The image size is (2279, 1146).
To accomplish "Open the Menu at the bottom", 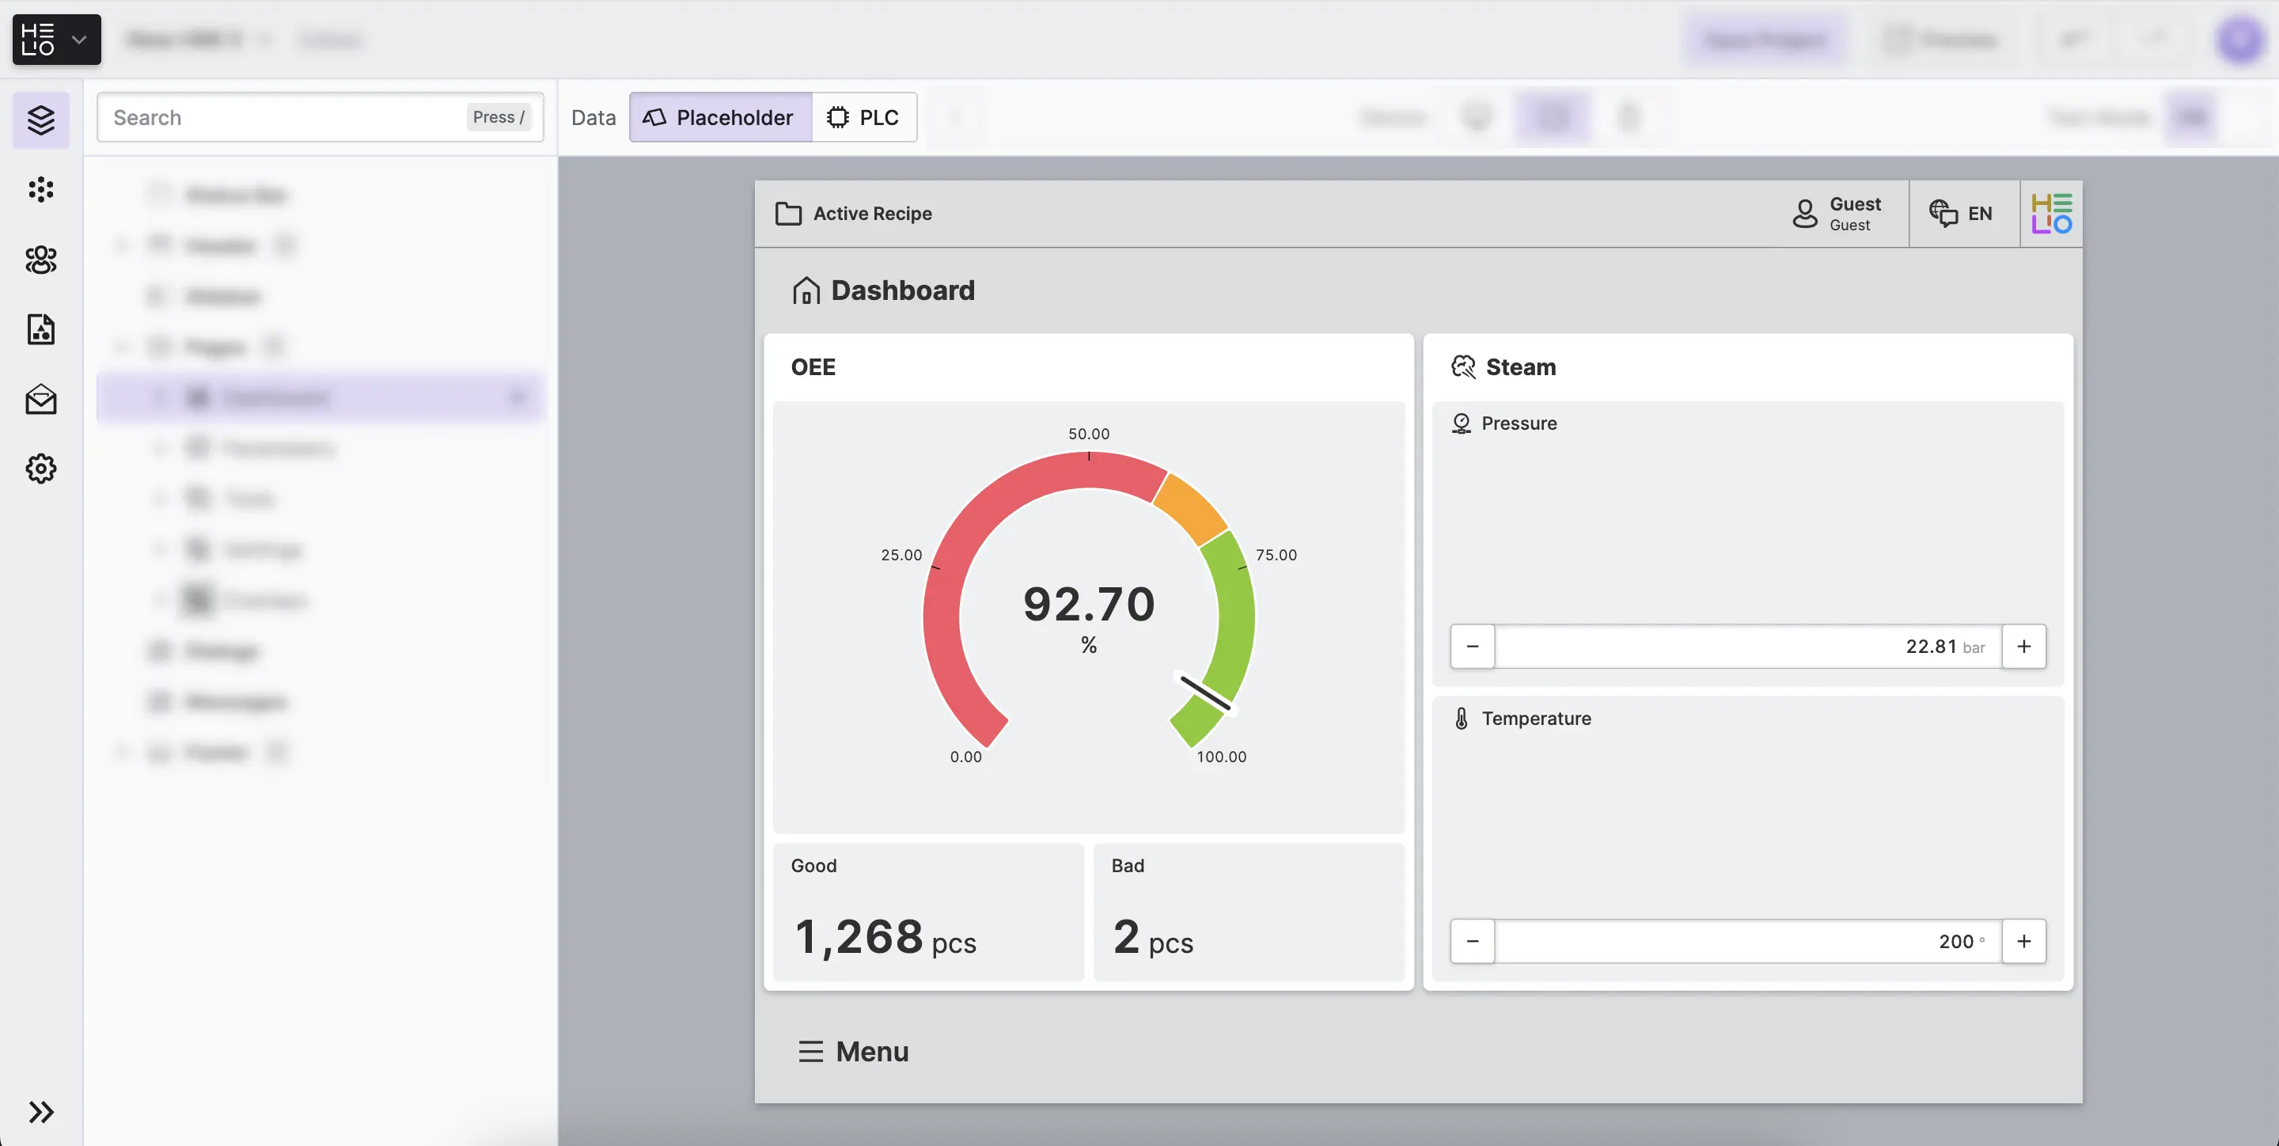I will pos(853,1051).
